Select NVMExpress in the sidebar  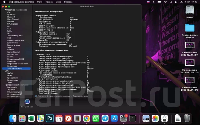click(x=12, y=24)
